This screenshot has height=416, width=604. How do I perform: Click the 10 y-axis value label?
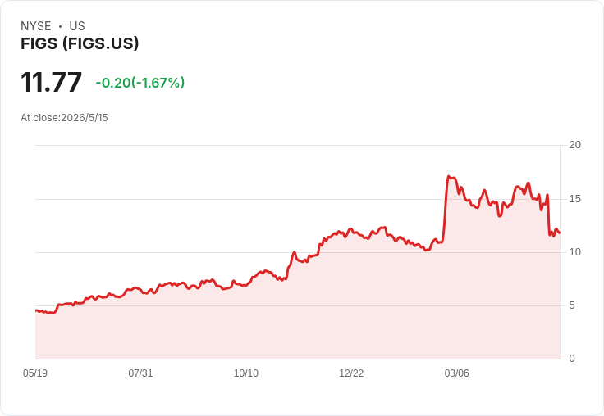coord(574,252)
